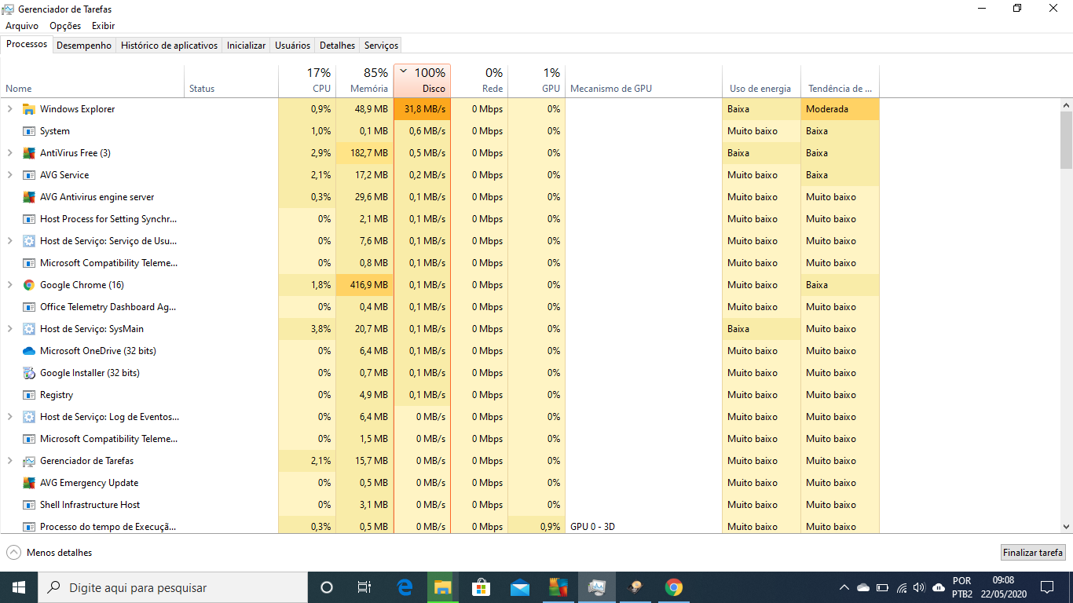Click the Microsoft OneDrive cloud icon
This screenshot has height=603, width=1073.
coord(29,351)
